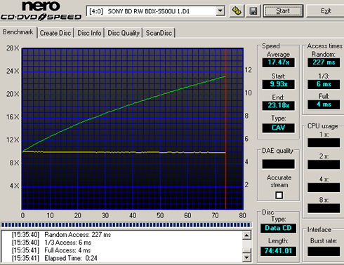Click the blue segmented progress bar
344x265 pixels.
point(126,225)
